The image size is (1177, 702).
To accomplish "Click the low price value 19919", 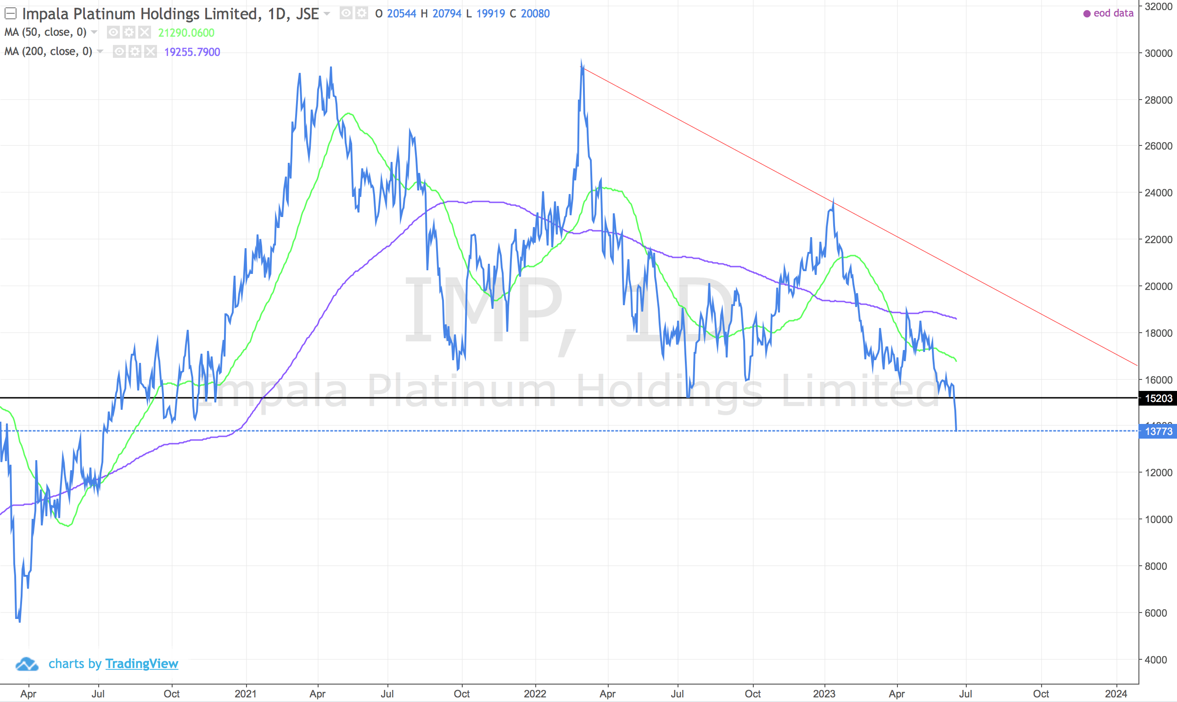I will point(491,14).
